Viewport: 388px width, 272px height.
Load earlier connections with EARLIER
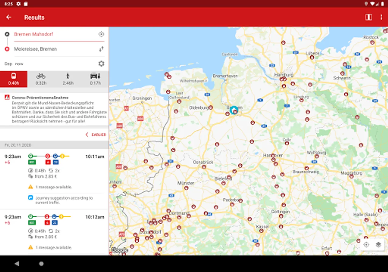[x=96, y=134]
